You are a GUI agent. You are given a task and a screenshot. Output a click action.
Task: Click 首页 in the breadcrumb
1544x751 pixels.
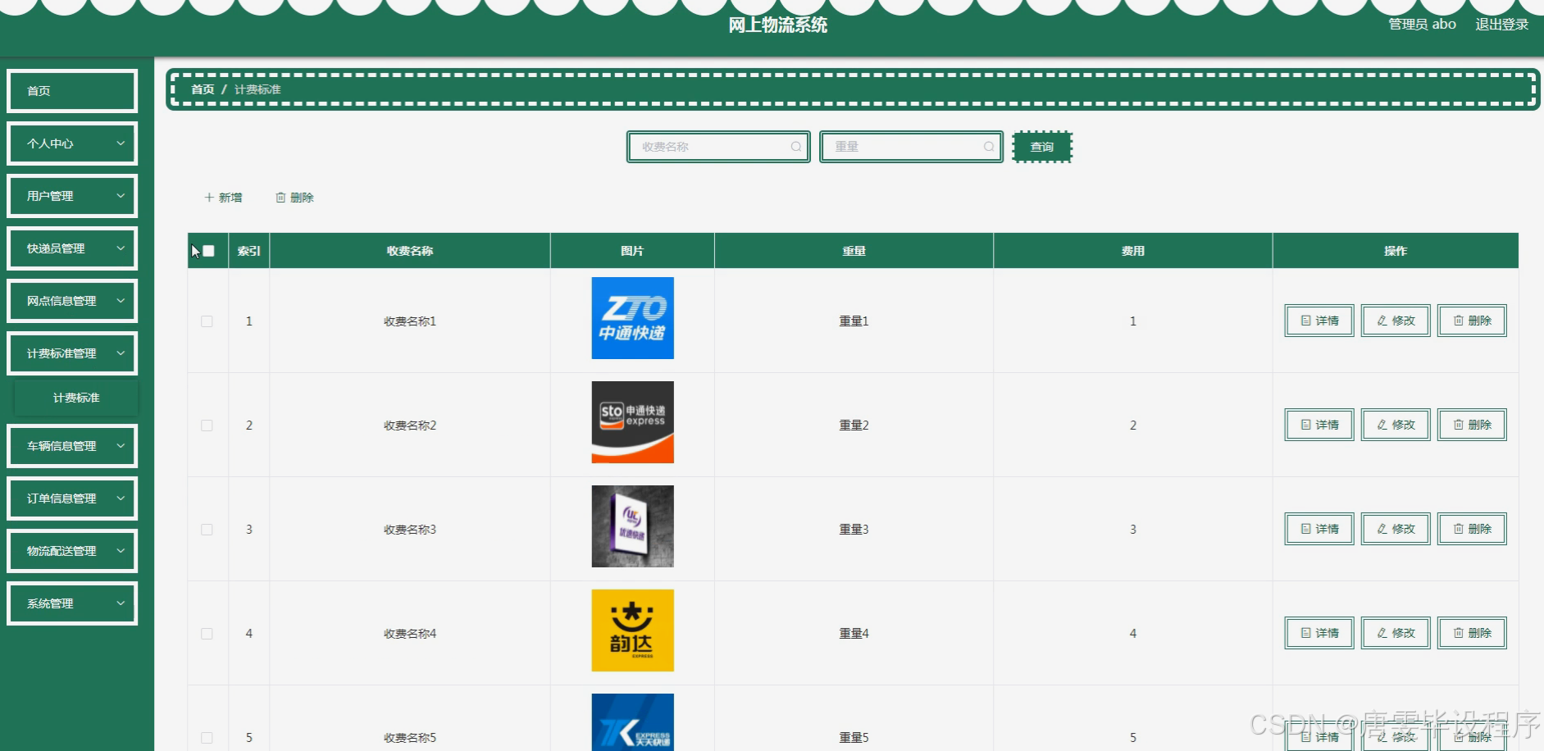click(203, 89)
